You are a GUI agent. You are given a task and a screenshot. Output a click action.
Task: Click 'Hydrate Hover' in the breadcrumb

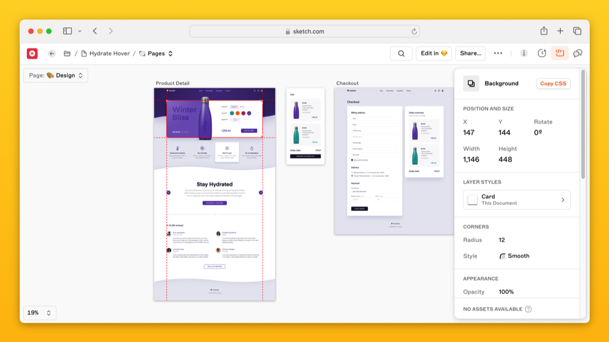pyautogui.click(x=109, y=53)
